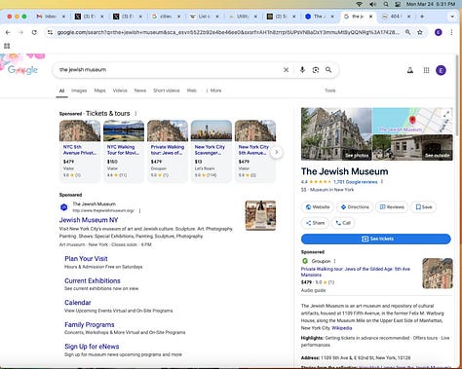Screen dimensions: 462x369
Task: Clear the search box text
Action: (286, 70)
